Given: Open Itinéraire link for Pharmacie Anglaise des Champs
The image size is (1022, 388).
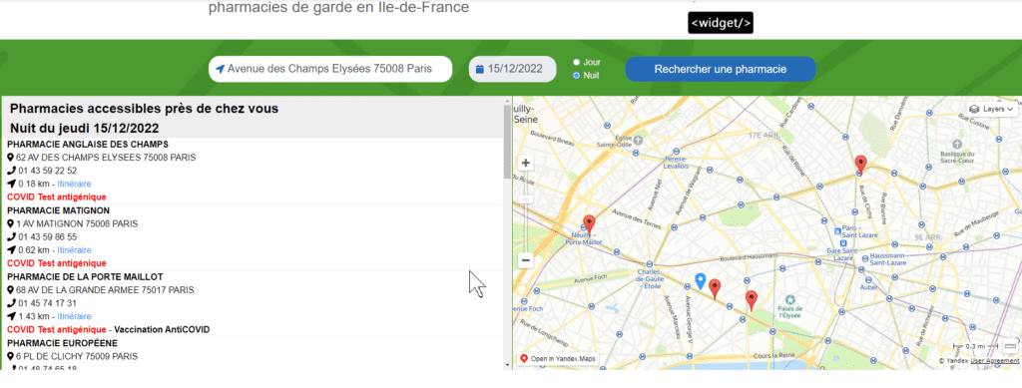Looking at the screenshot, I should coord(74,185).
